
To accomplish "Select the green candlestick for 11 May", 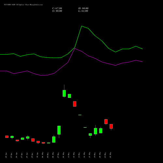I will 69,96.
